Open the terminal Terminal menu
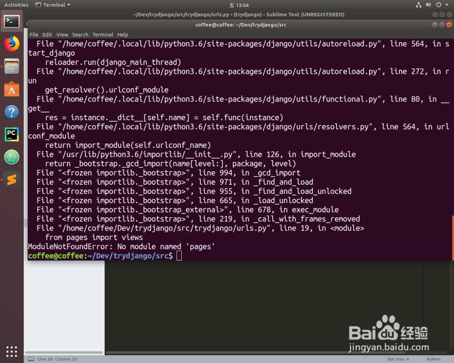Screen dimensions: 454x363 point(103,34)
